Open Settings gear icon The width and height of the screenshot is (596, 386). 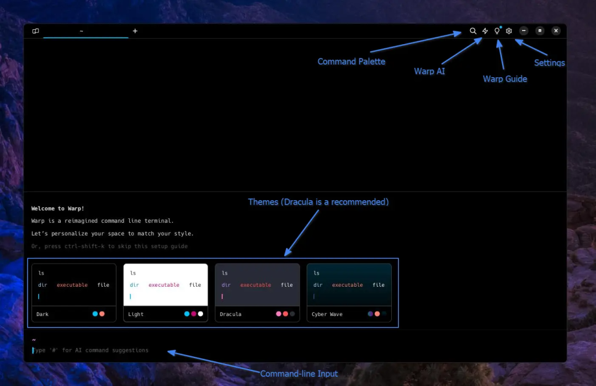(509, 31)
